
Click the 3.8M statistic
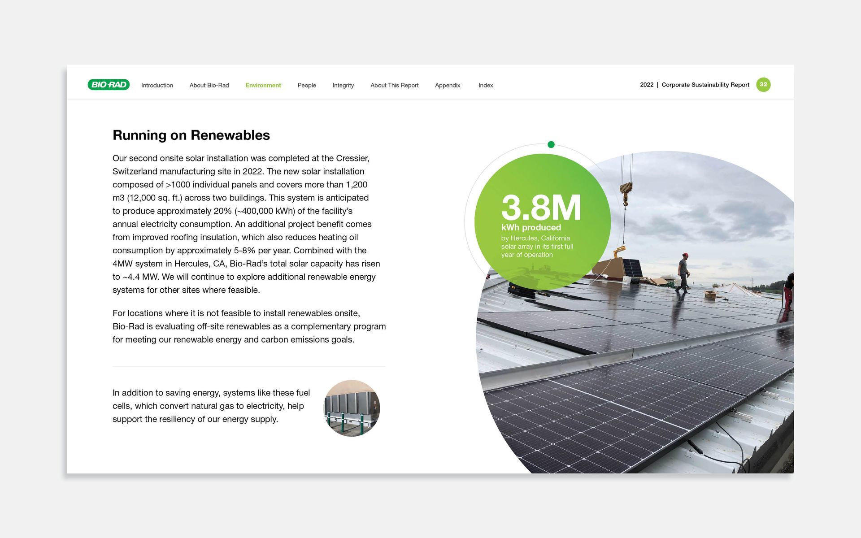[x=541, y=207]
